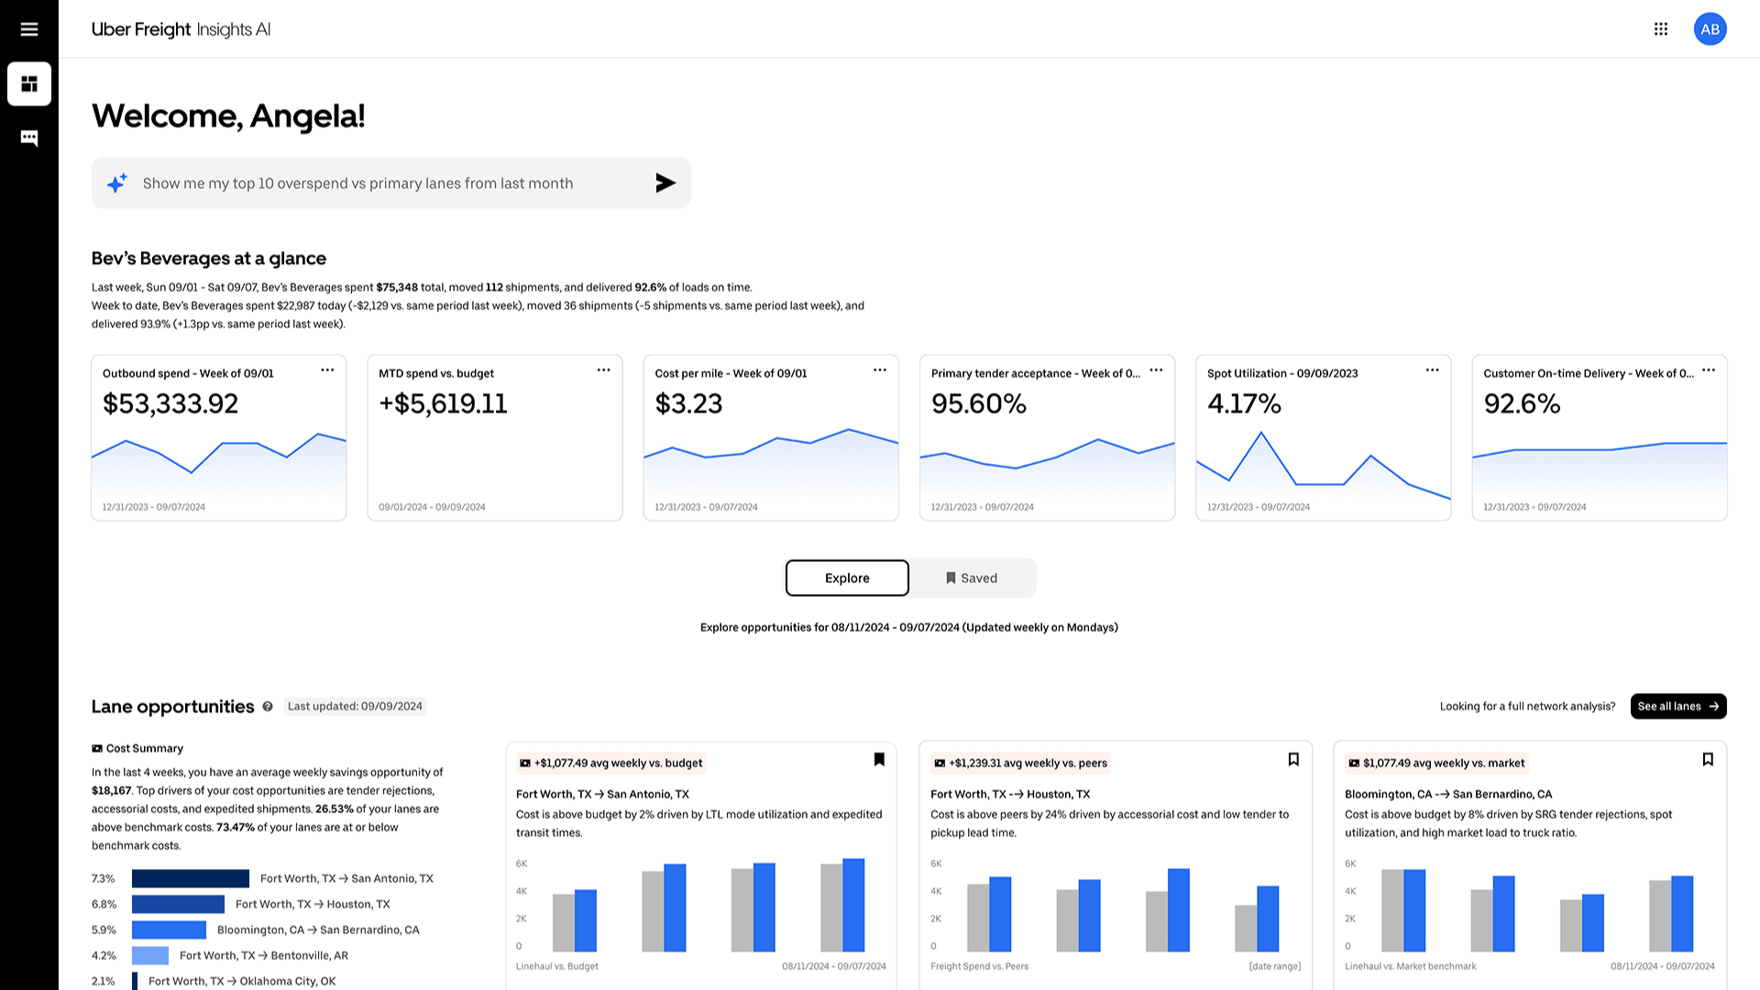Viewport: 1760px width, 990px height.
Task: Open the dashboard icon in sidebar
Action: (x=29, y=84)
